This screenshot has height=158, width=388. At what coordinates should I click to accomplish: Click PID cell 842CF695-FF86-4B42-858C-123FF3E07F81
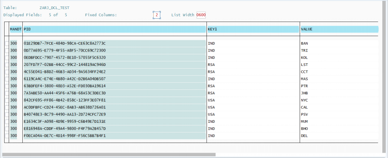point(114,100)
